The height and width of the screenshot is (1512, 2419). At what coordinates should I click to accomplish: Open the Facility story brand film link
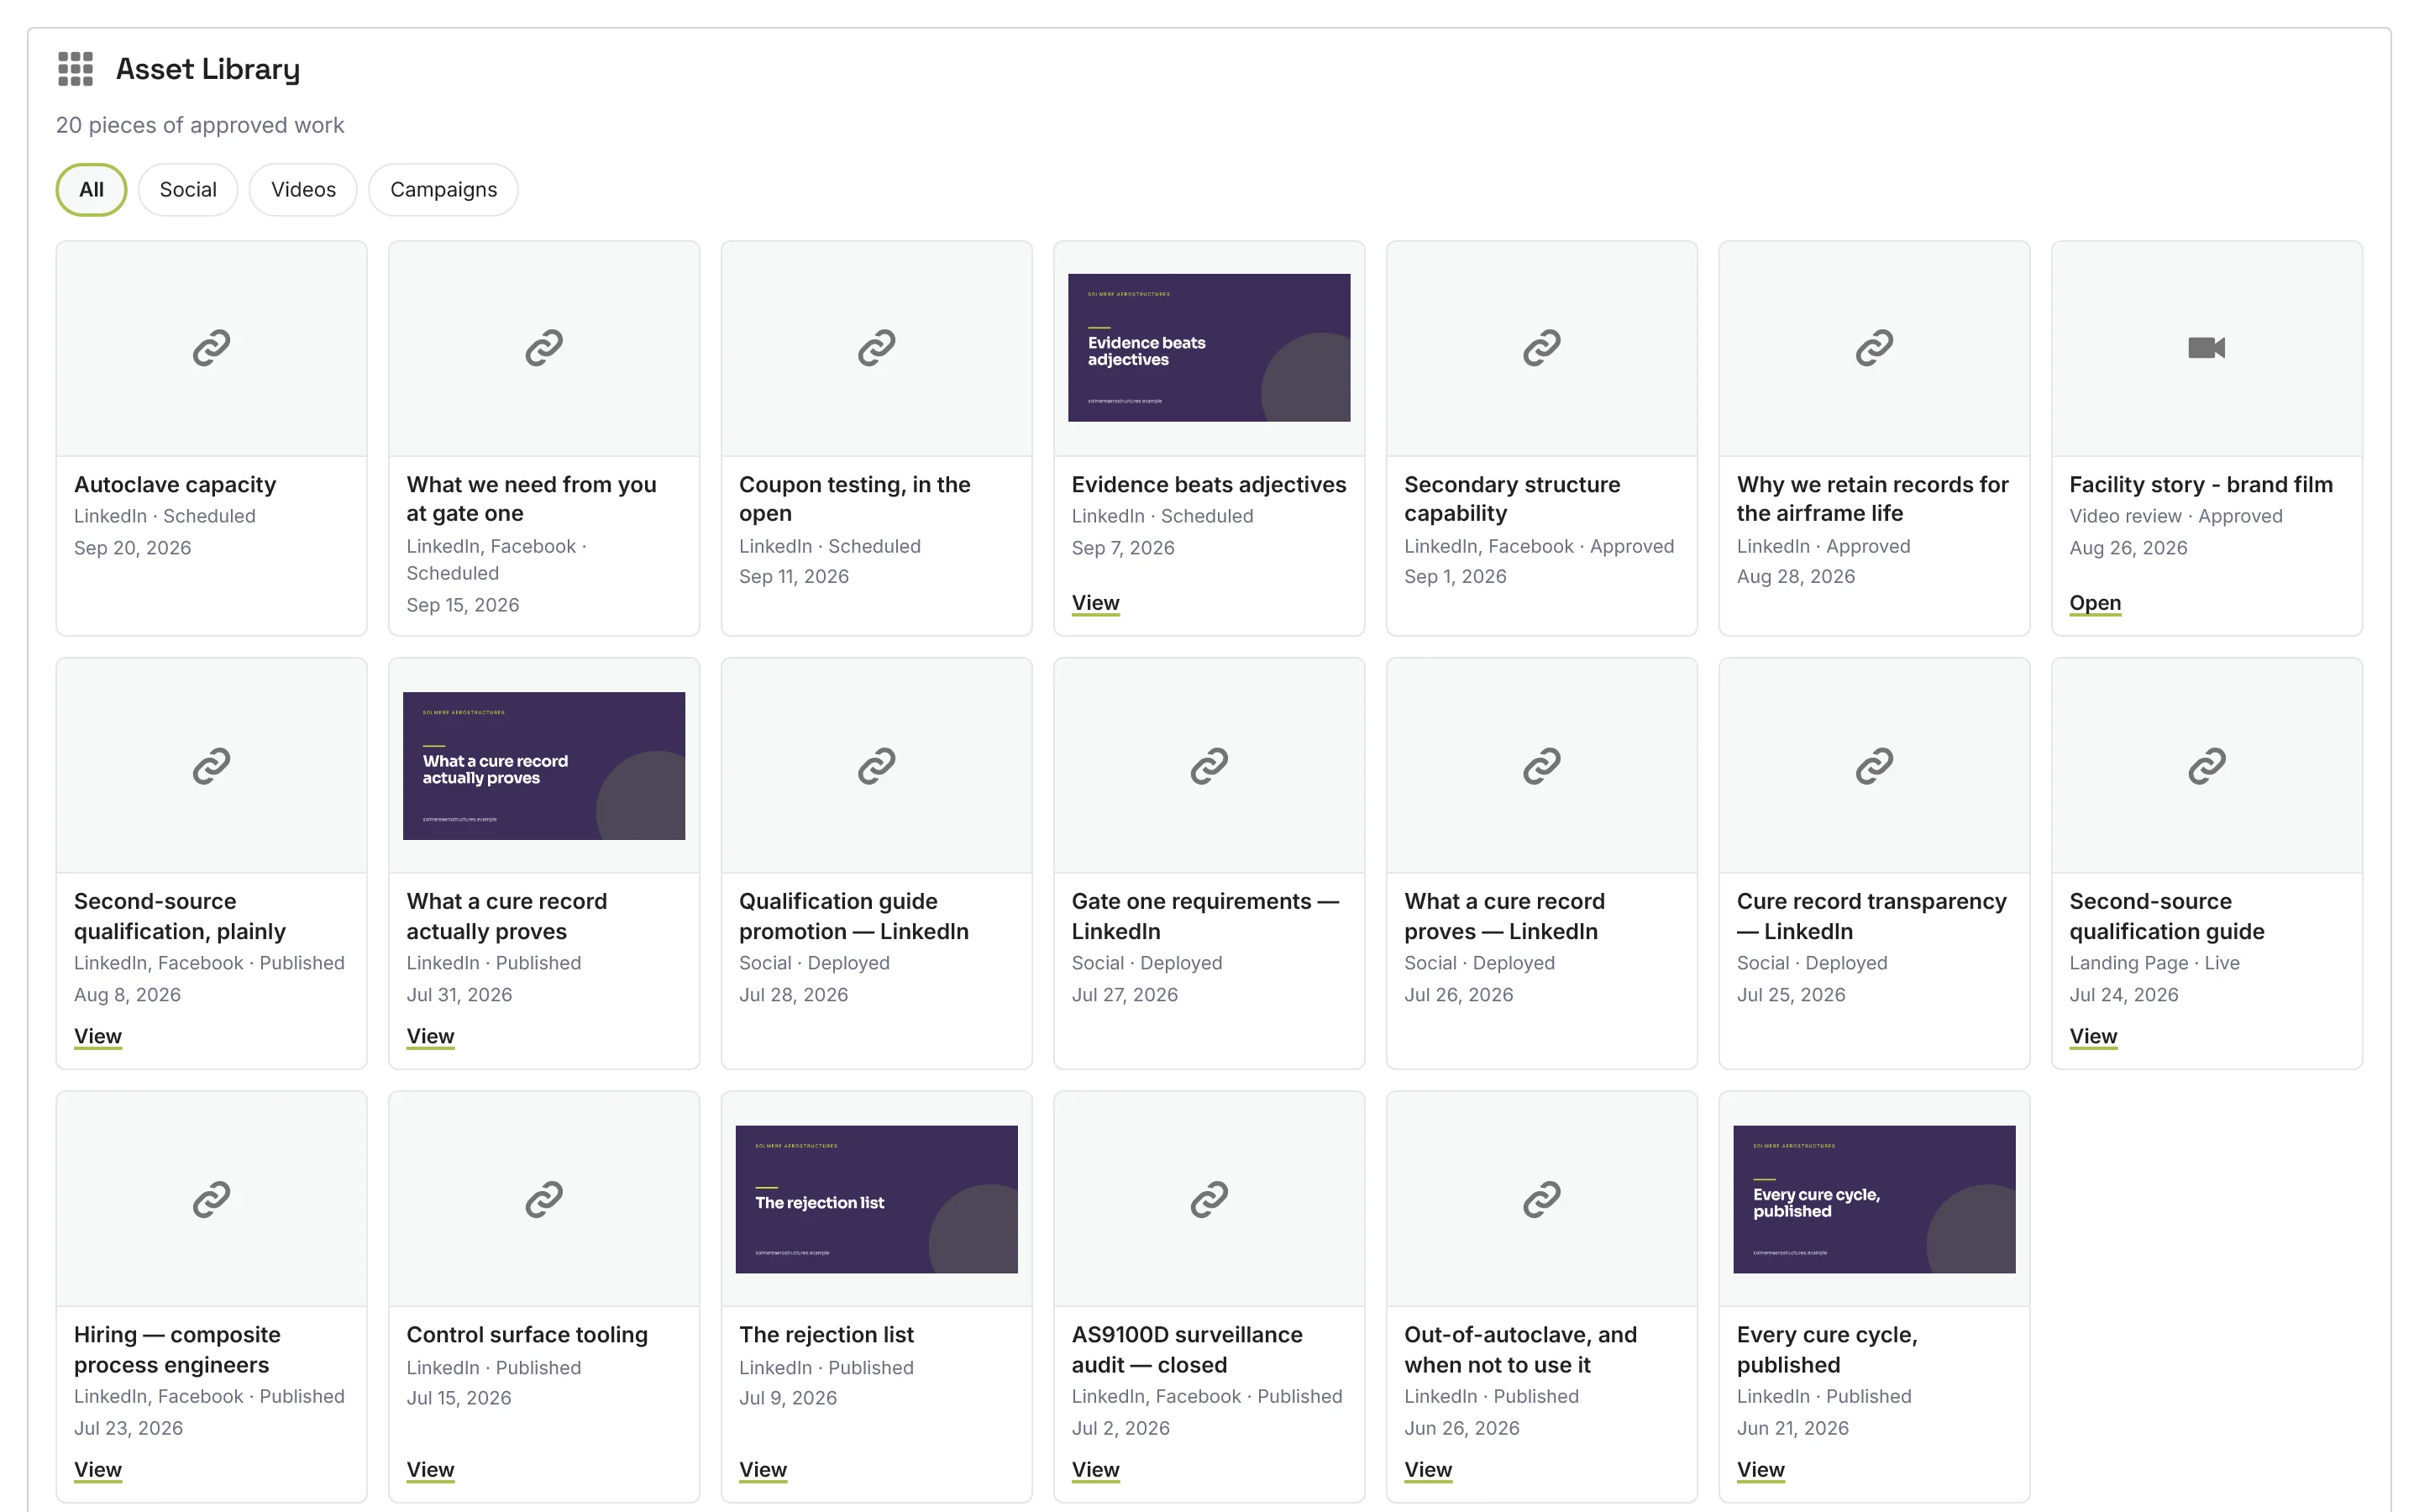[2094, 603]
